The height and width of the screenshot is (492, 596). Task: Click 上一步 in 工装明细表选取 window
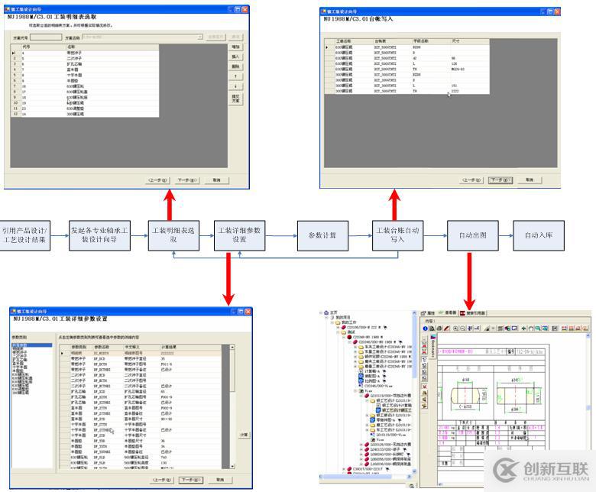[x=157, y=180]
